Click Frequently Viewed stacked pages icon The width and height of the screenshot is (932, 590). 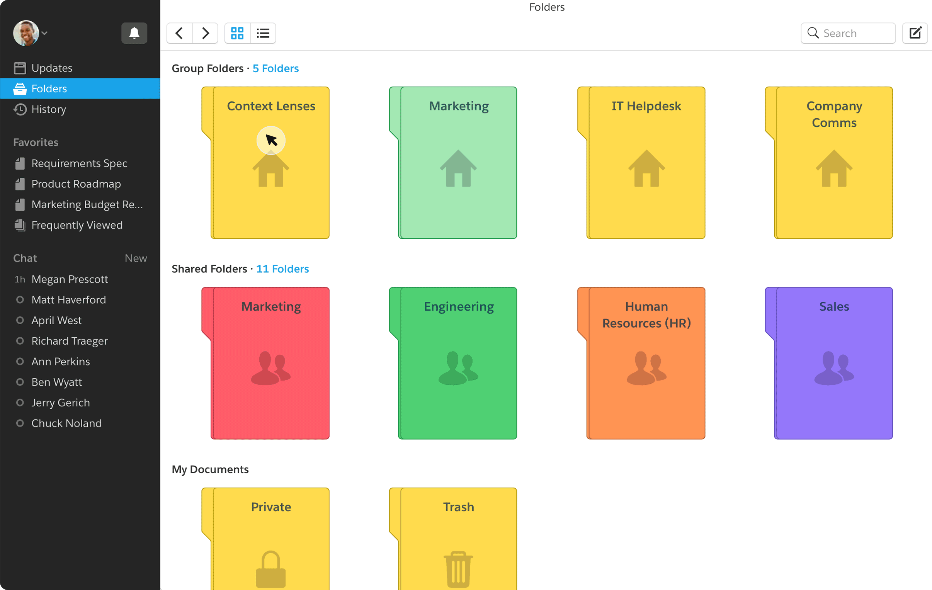click(x=20, y=225)
